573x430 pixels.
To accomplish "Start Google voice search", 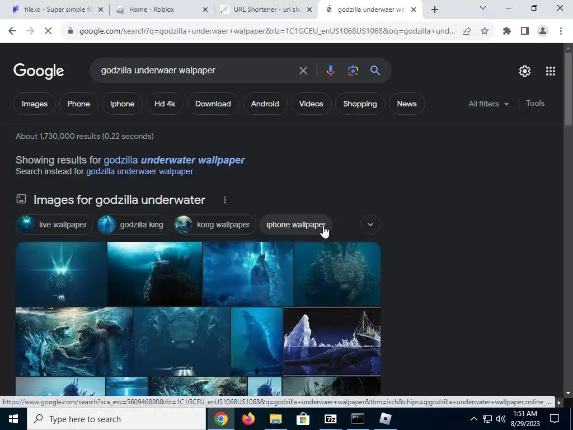I will point(330,71).
